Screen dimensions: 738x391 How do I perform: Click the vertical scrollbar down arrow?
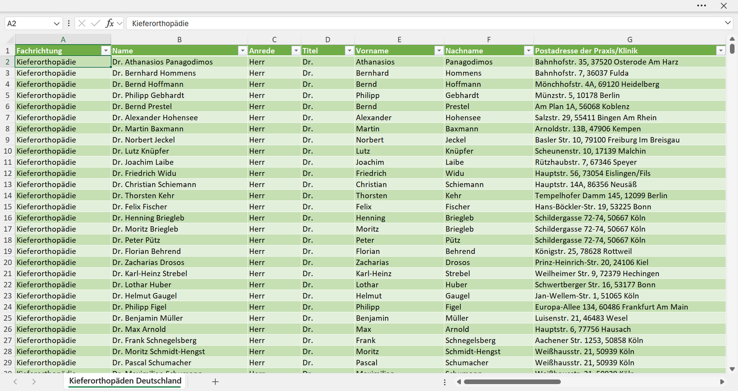click(x=732, y=369)
